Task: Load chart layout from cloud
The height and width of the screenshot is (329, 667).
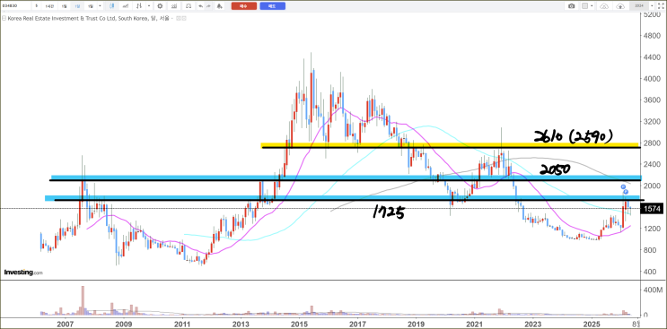Action: point(604,6)
